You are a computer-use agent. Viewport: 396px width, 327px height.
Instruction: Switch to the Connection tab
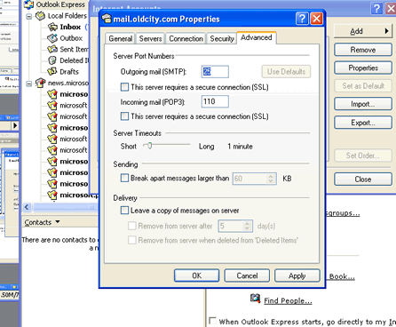[x=186, y=38]
